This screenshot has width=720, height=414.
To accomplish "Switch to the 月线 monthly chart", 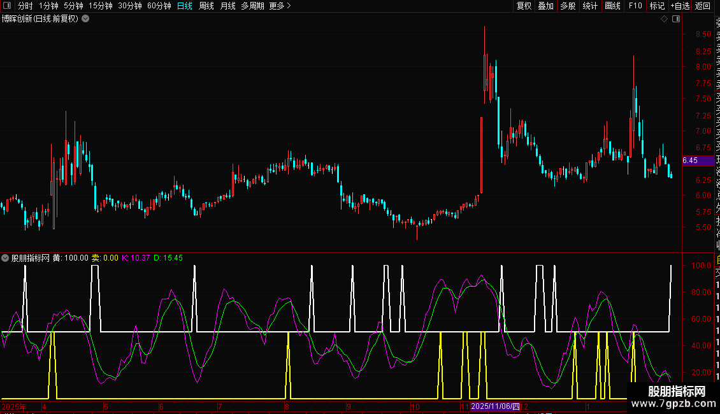I will pyautogui.click(x=227, y=6).
